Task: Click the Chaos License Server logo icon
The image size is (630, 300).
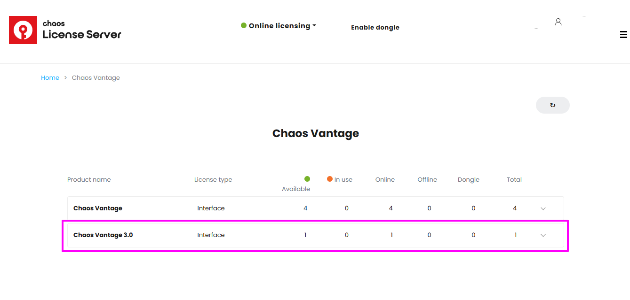Action: (x=23, y=30)
